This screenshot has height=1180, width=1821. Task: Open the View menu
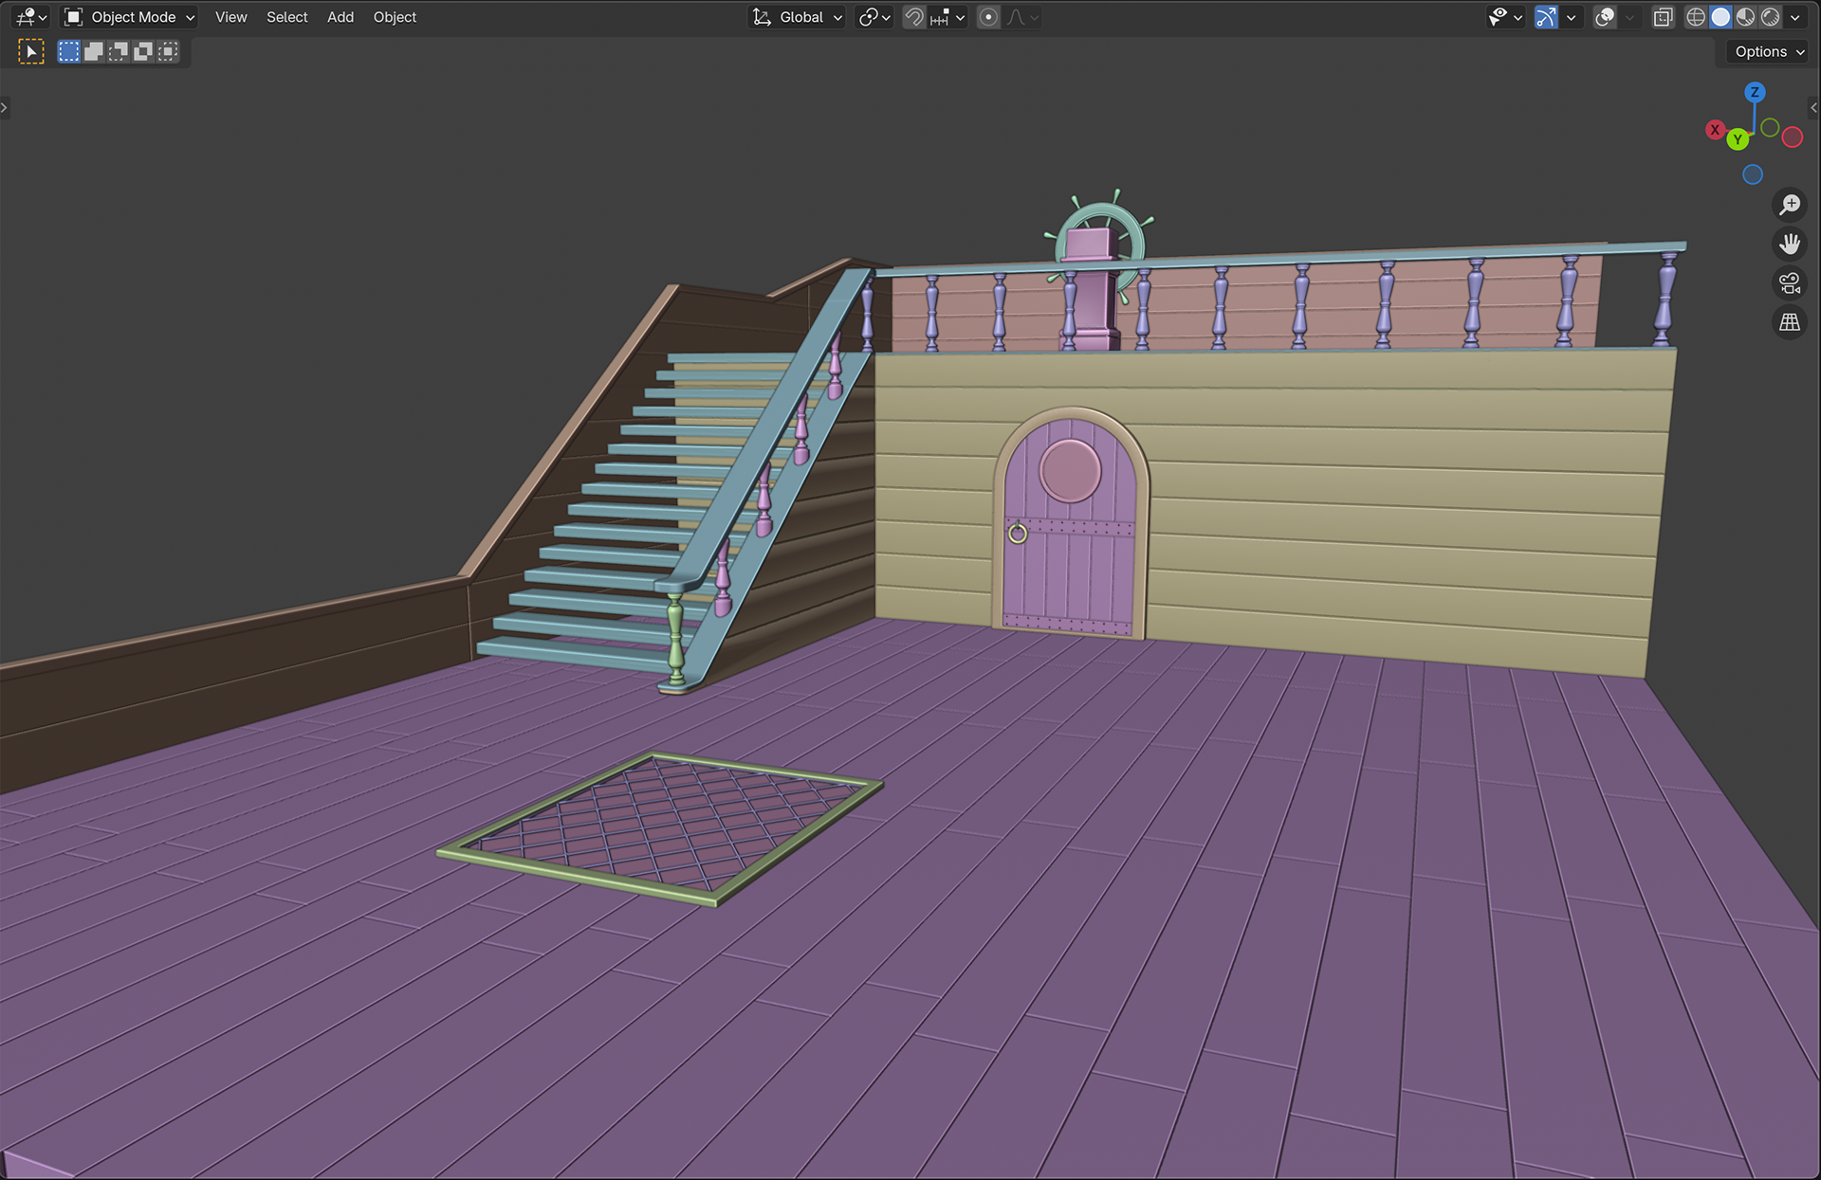coord(230,17)
